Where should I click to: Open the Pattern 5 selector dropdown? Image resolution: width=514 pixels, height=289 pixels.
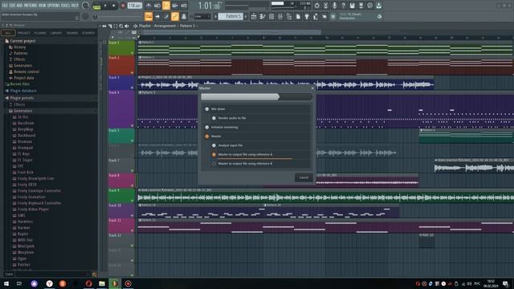[x=230, y=16]
